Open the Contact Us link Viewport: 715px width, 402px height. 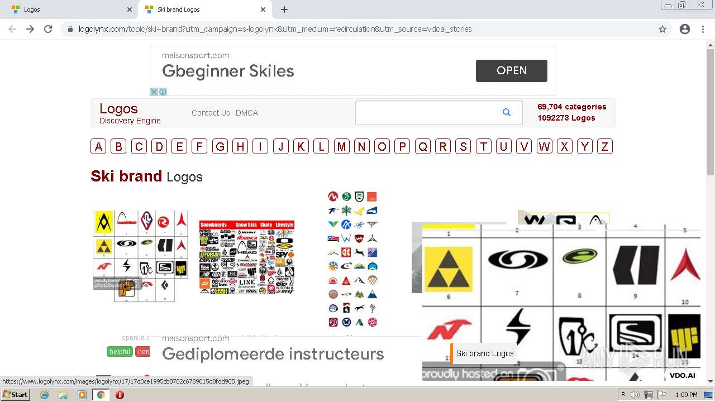pos(211,113)
